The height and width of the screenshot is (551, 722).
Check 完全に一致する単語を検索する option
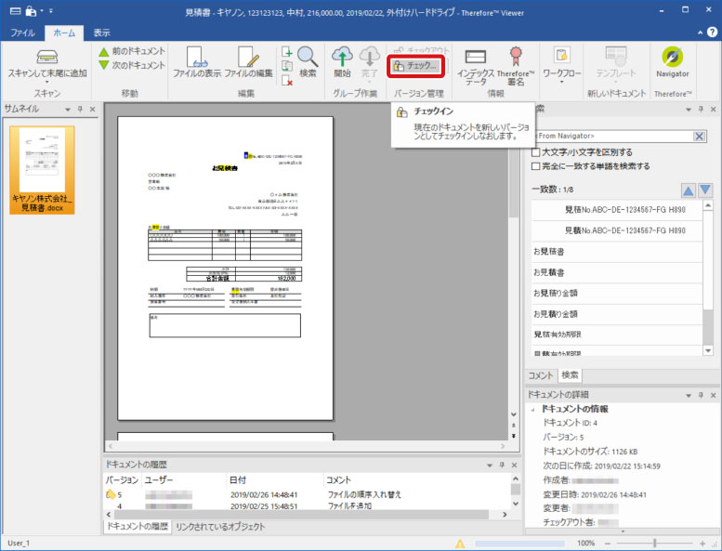pos(536,166)
